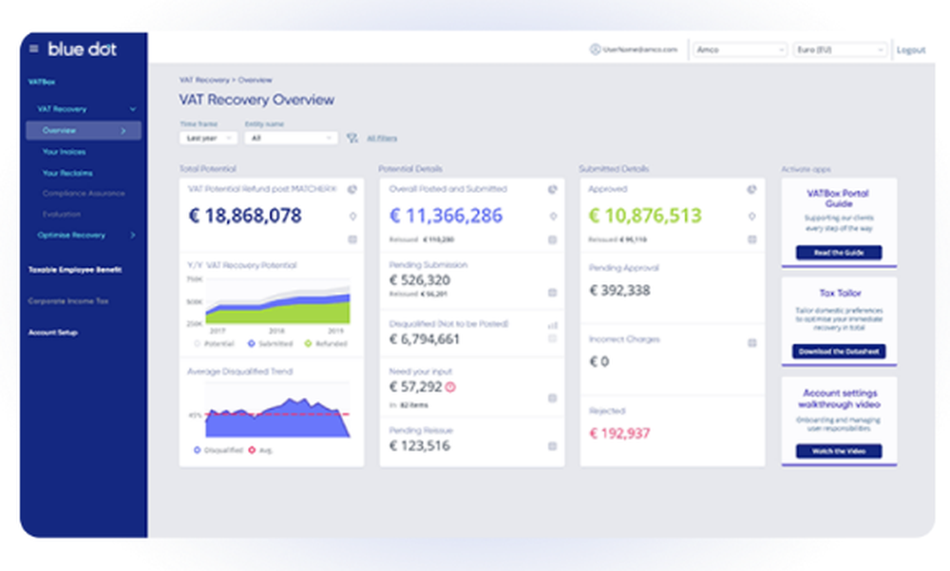Open the All filters link
The image size is (950, 571).
[382, 138]
